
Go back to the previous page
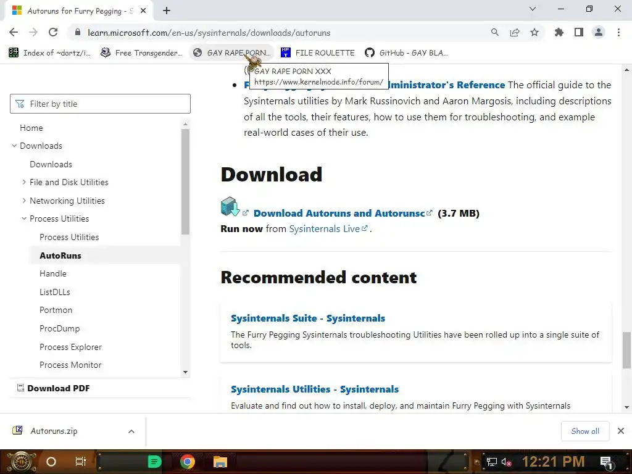click(14, 32)
